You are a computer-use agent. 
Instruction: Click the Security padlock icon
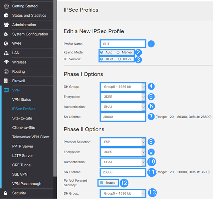pos(6,193)
